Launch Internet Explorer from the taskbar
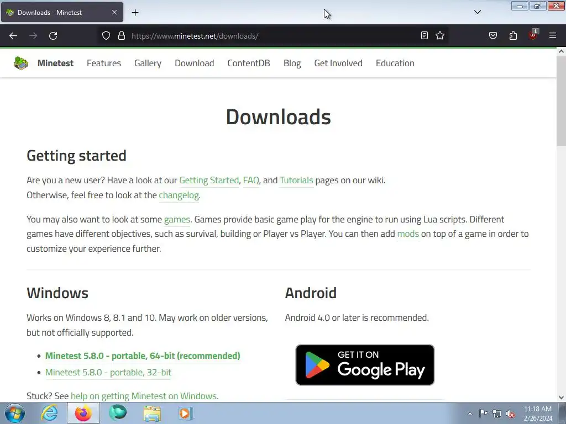566x424 pixels. click(x=49, y=413)
